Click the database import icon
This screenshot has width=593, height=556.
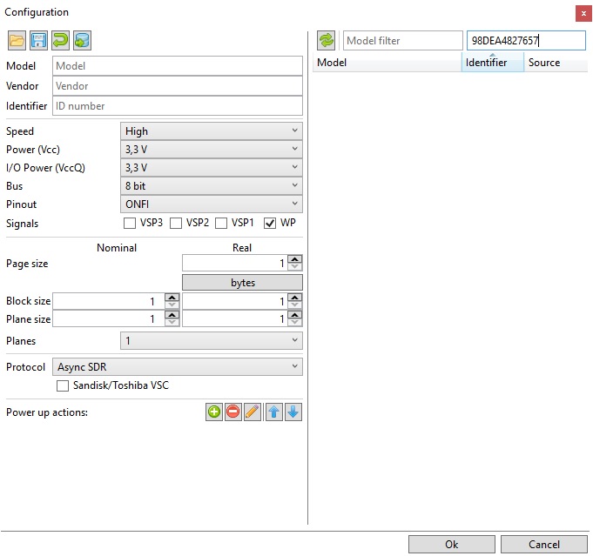83,40
